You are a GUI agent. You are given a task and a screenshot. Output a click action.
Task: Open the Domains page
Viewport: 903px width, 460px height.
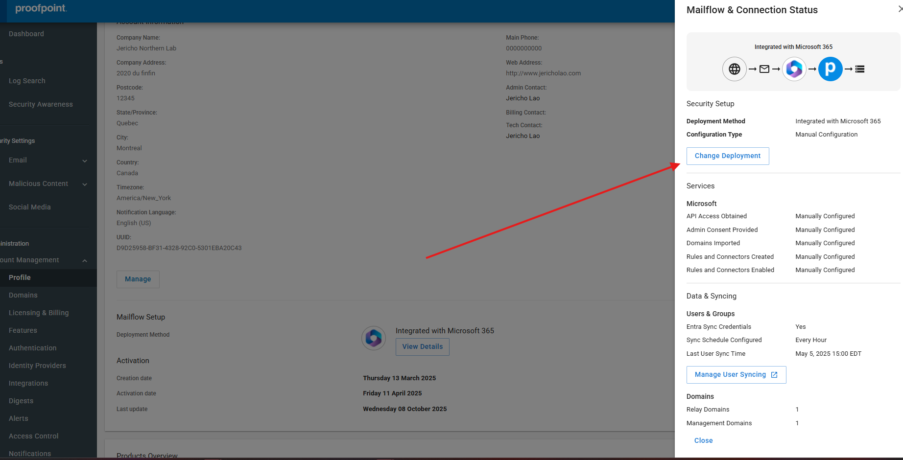click(x=23, y=295)
